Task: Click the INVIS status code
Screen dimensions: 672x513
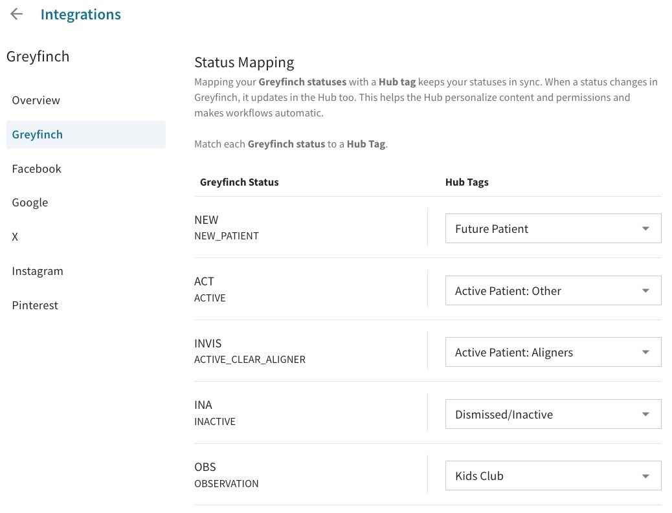Action: [x=208, y=344]
